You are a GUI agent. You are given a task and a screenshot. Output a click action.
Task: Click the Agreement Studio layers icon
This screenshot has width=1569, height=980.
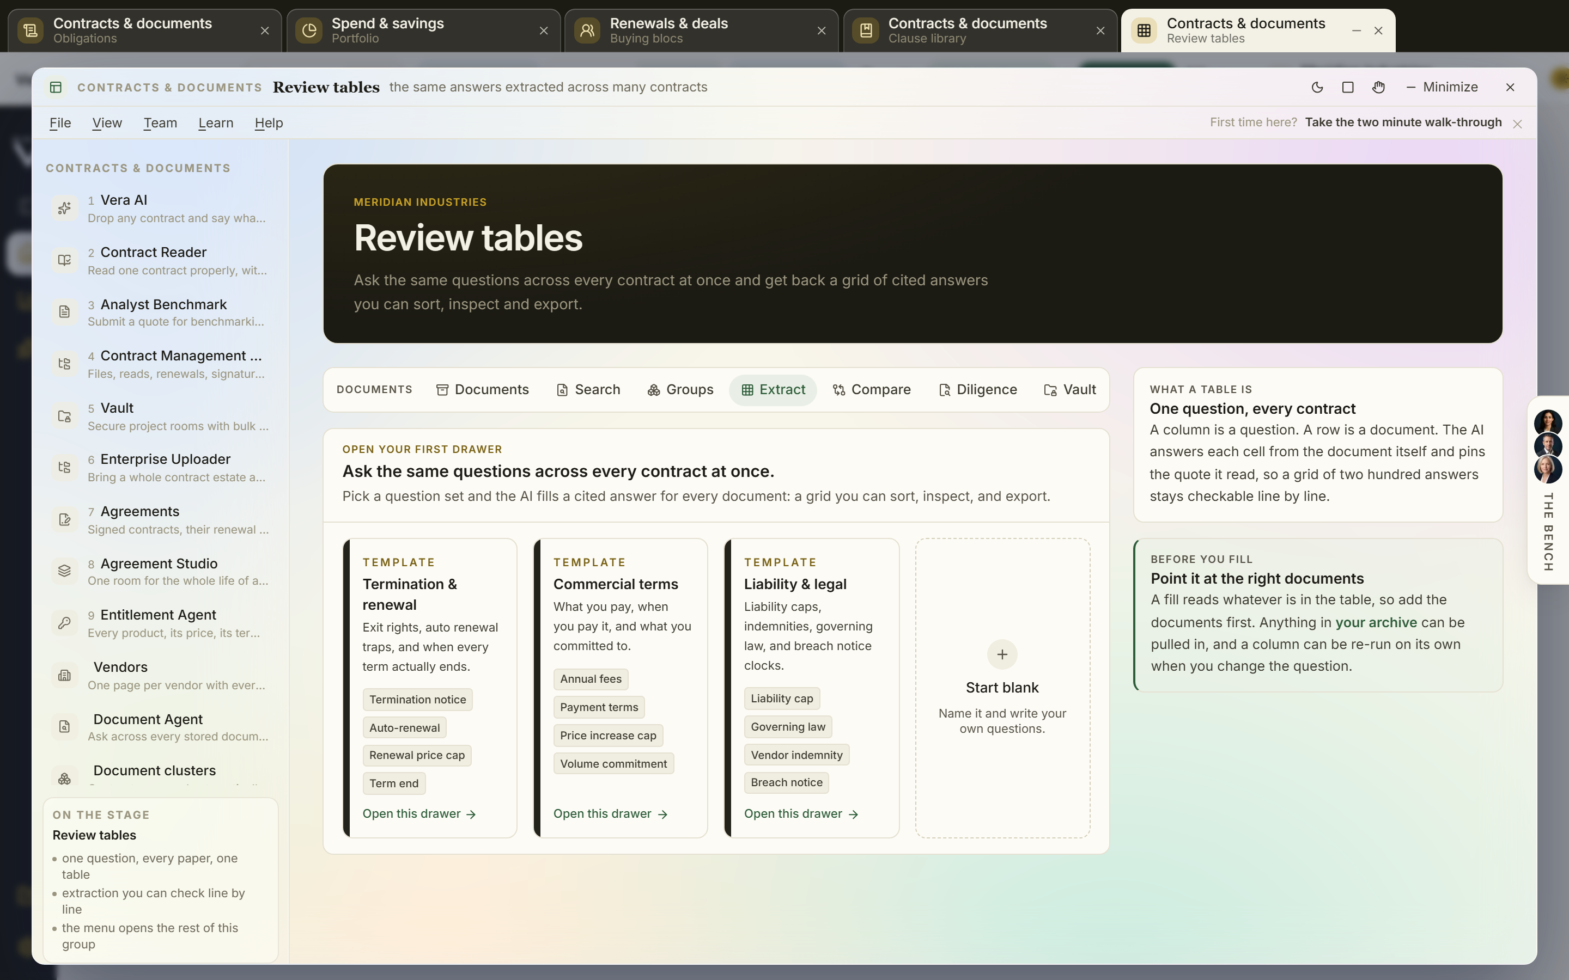tap(64, 571)
